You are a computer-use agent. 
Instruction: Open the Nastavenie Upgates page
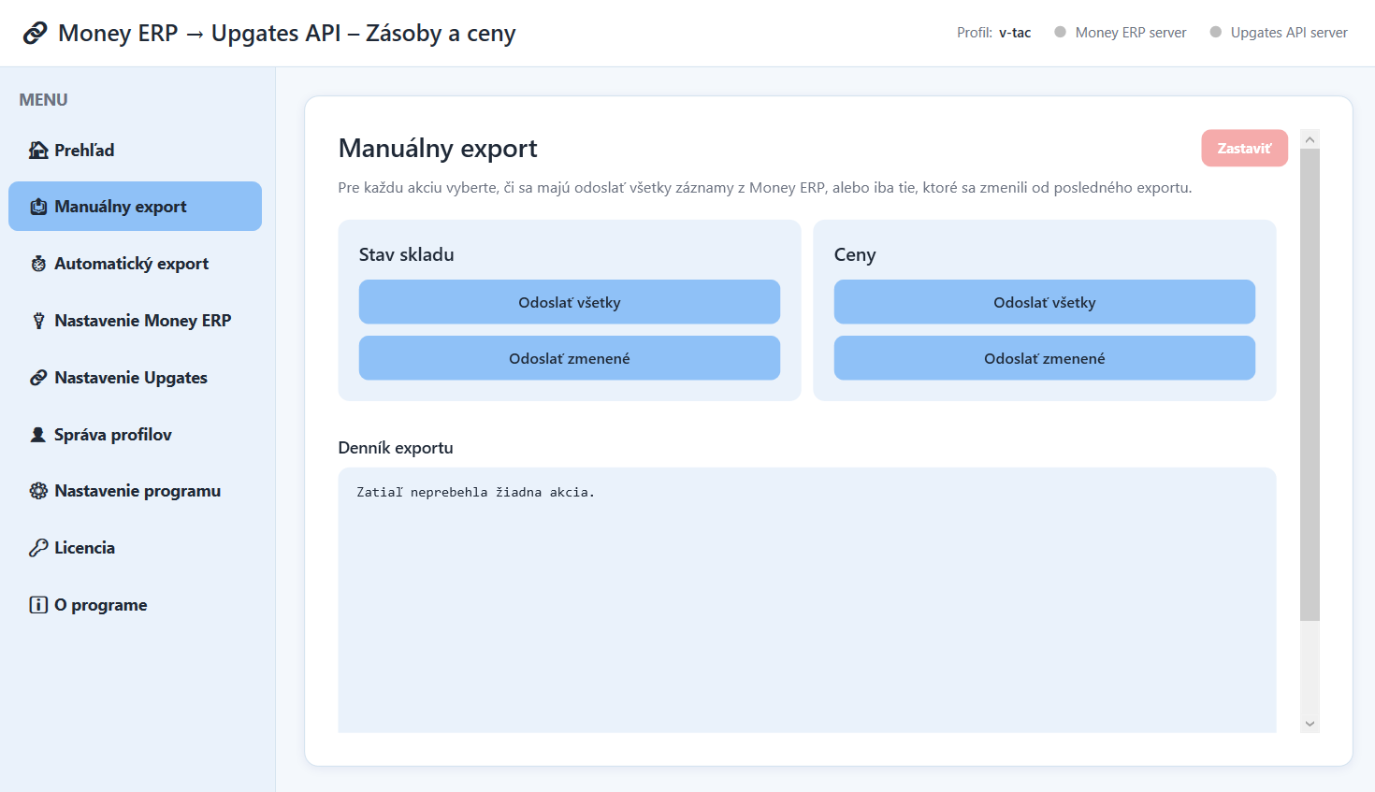pyautogui.click(x=135, y=378)
